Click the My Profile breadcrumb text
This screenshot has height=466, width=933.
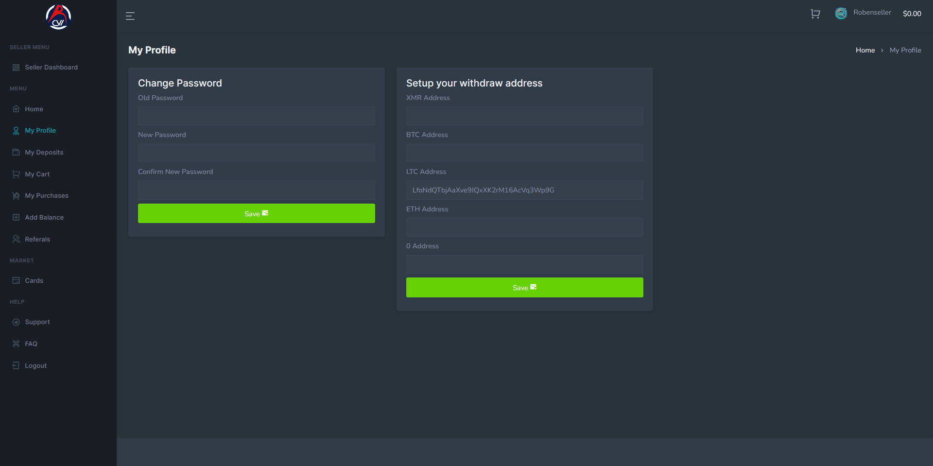[x=905, y=50]
